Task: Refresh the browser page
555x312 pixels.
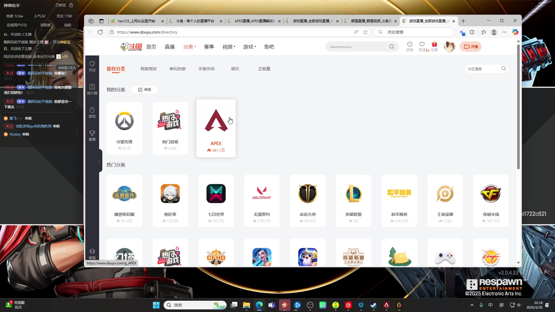Action: (x=100, y=32)
